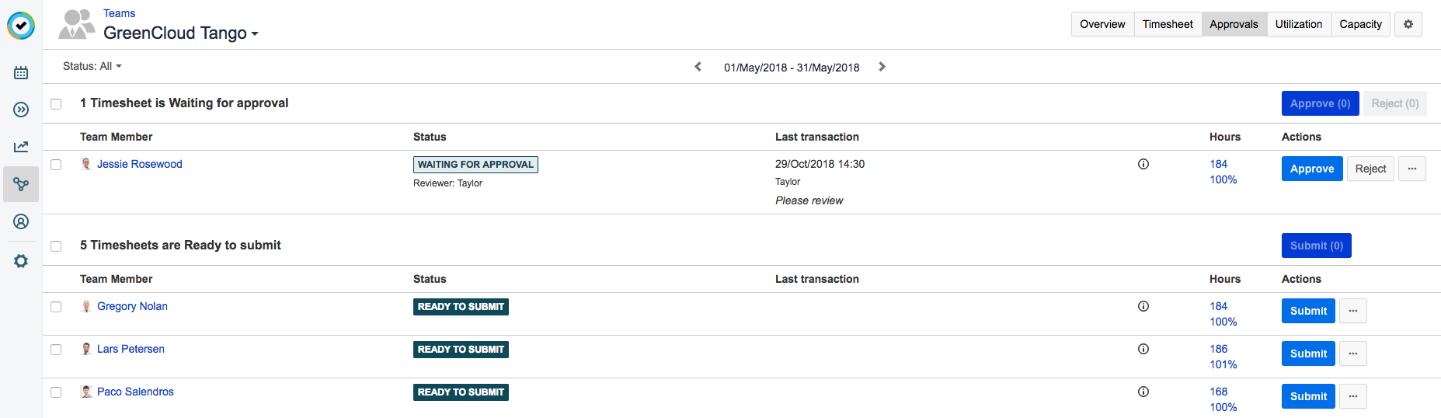Switch to the Timesheet tab
This screenshot has width=1441, height=418.
(x=1168, y=24)
